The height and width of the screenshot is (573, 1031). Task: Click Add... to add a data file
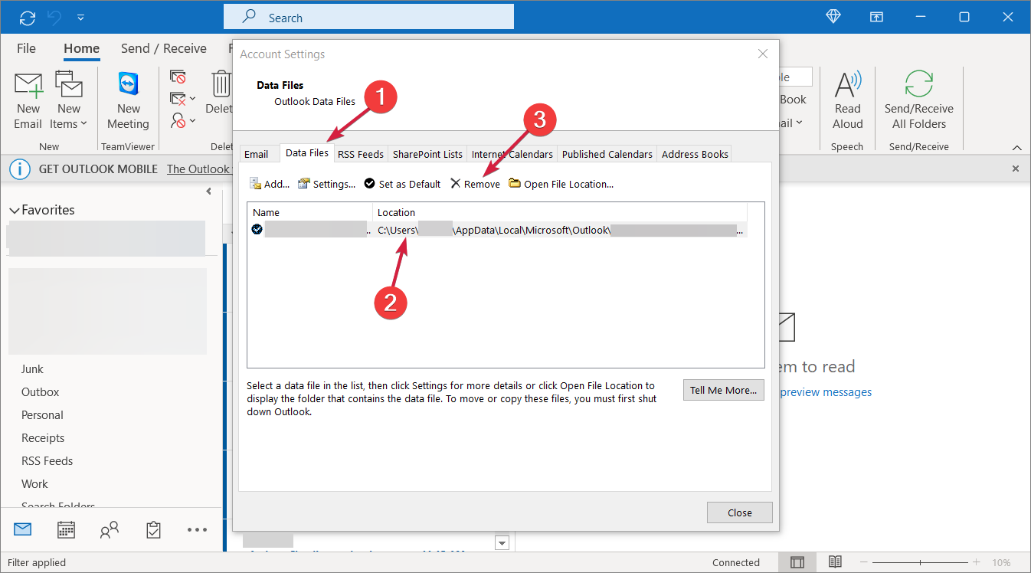(270, 184)
